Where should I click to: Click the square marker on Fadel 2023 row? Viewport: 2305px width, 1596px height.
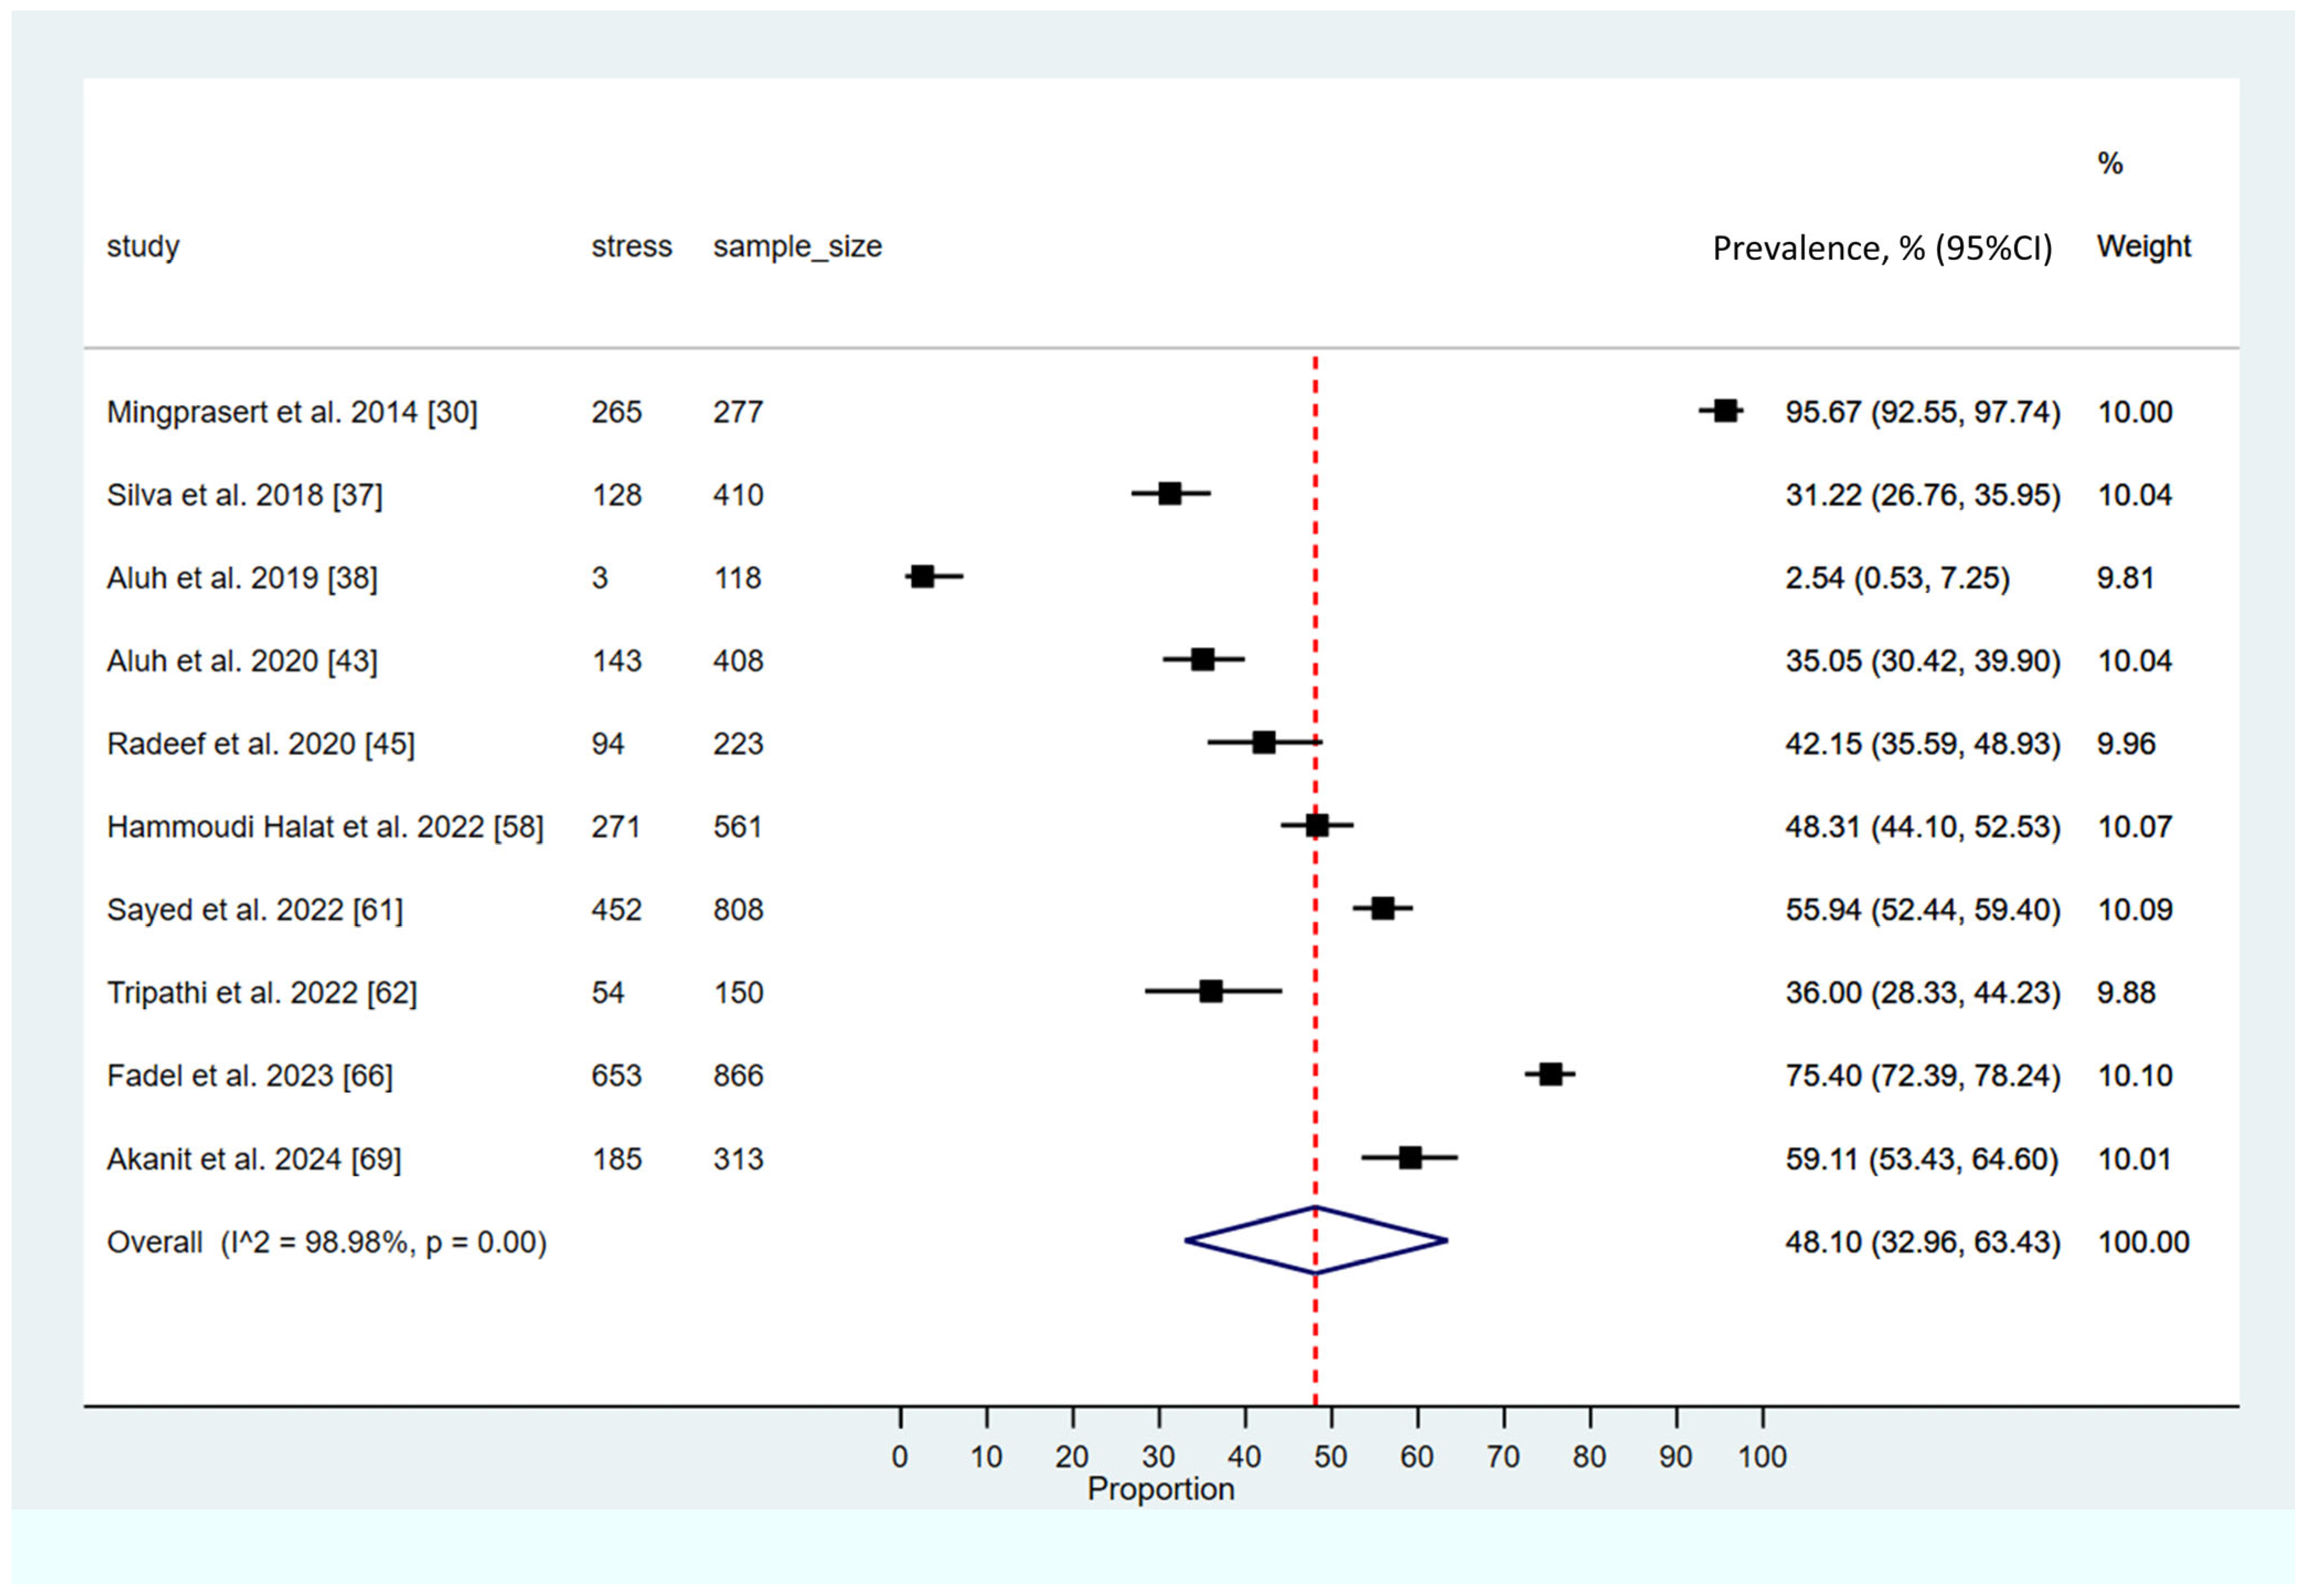(1550, 1075)
